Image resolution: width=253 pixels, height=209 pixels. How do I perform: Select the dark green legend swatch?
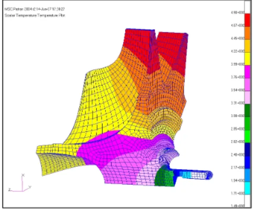(247, 111)
